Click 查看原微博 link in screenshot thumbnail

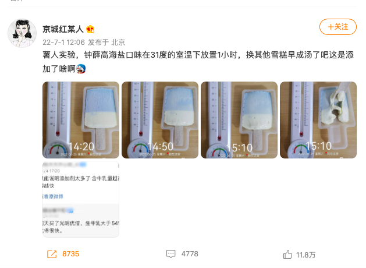click(x=53, y=196)
